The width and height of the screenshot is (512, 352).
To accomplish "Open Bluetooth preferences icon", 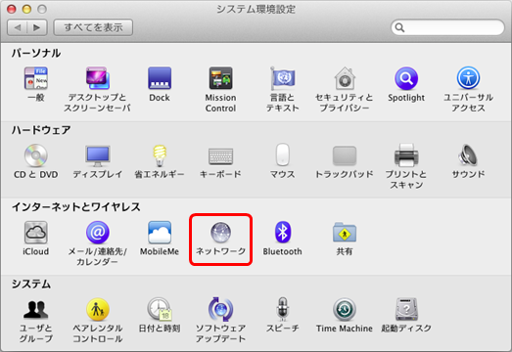I will coord(283,233).
